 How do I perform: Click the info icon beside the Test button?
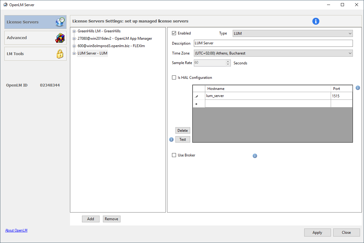(171, 140)
